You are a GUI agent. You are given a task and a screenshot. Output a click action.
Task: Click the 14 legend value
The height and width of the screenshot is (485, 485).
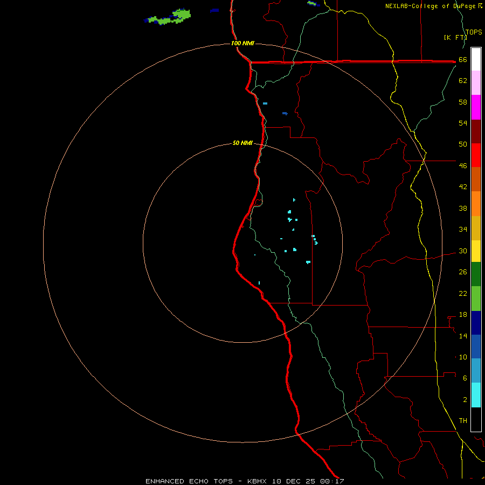(x=463, y=336)
